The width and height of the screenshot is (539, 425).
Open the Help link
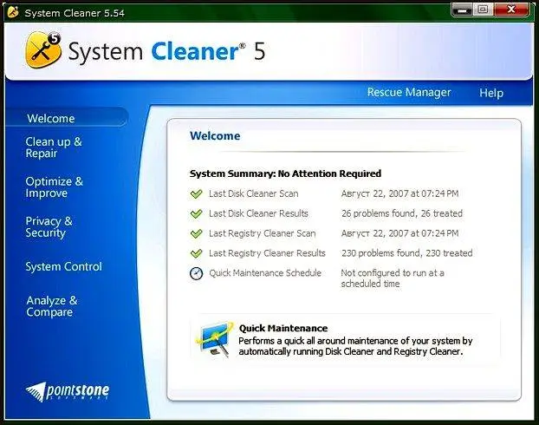[x=491, y=93]
